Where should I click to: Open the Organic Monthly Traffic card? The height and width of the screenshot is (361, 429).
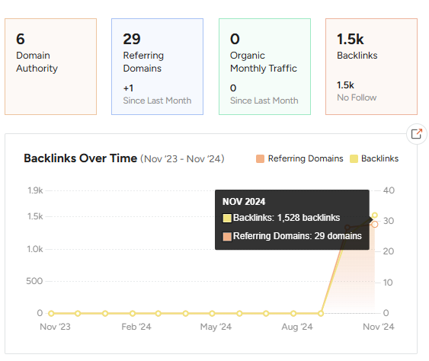pyautogui.click(x=264, y=66)
